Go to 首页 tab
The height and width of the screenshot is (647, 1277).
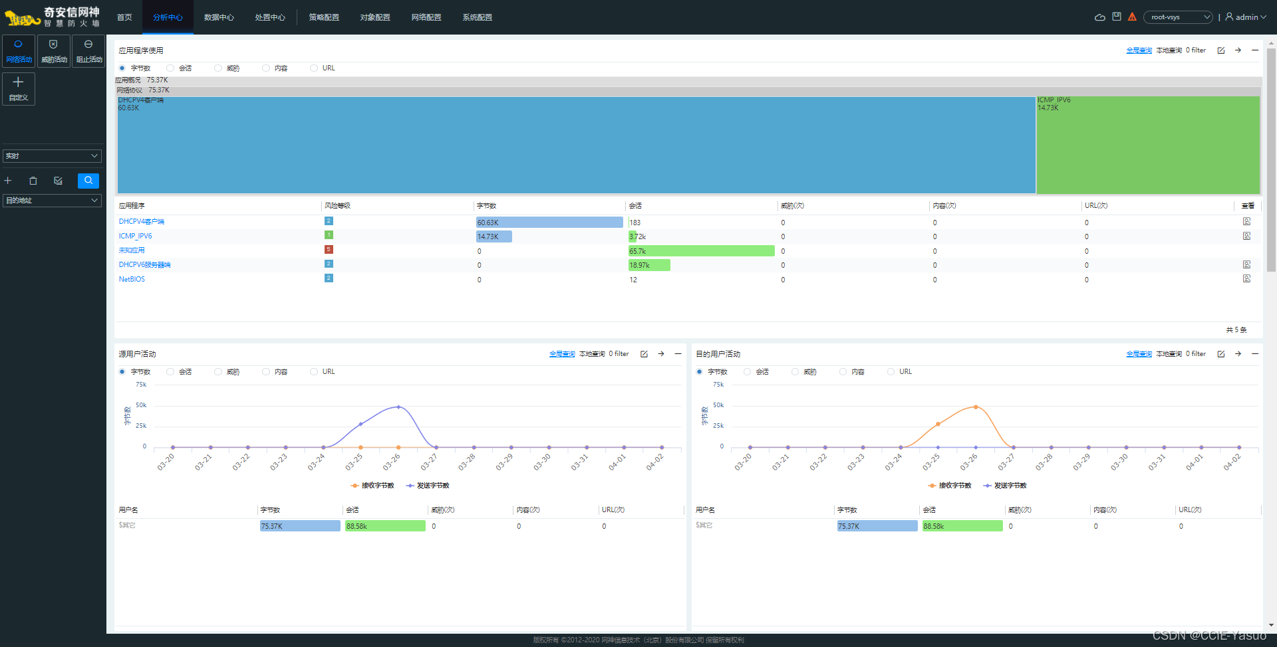click(124, 17)
